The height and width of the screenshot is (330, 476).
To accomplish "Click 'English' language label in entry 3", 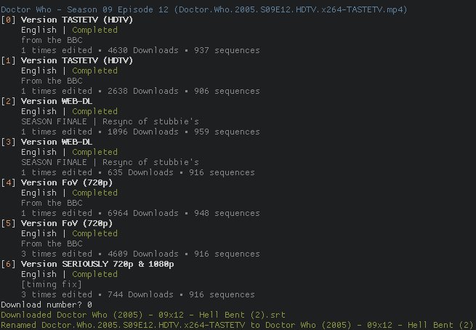I will tap(39, 152).
